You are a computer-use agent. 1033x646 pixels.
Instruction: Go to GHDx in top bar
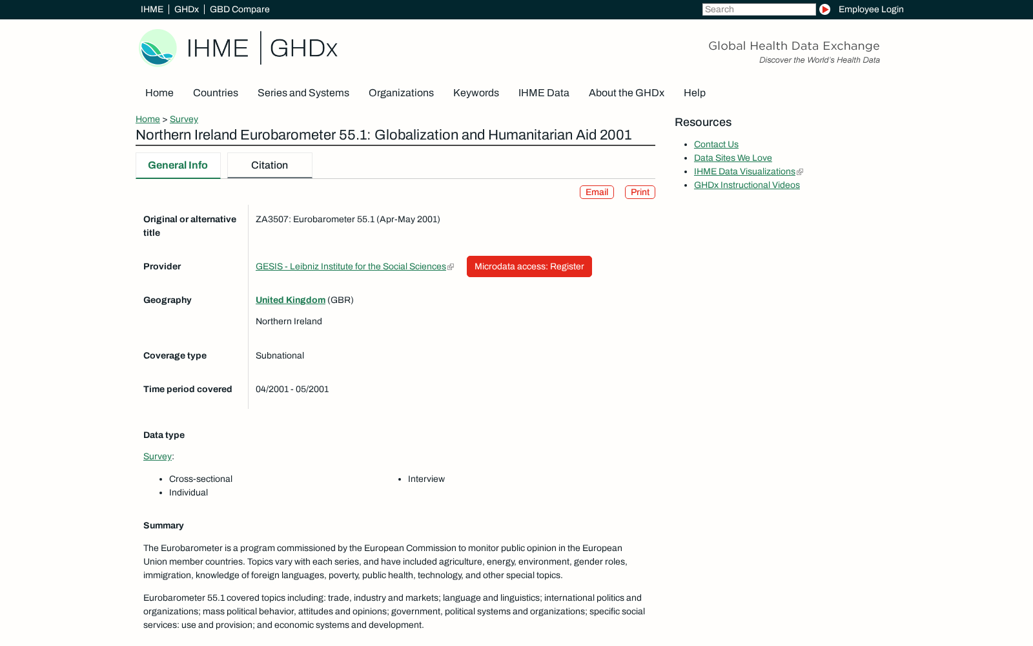pyautogui.click(x=187, y=9)
